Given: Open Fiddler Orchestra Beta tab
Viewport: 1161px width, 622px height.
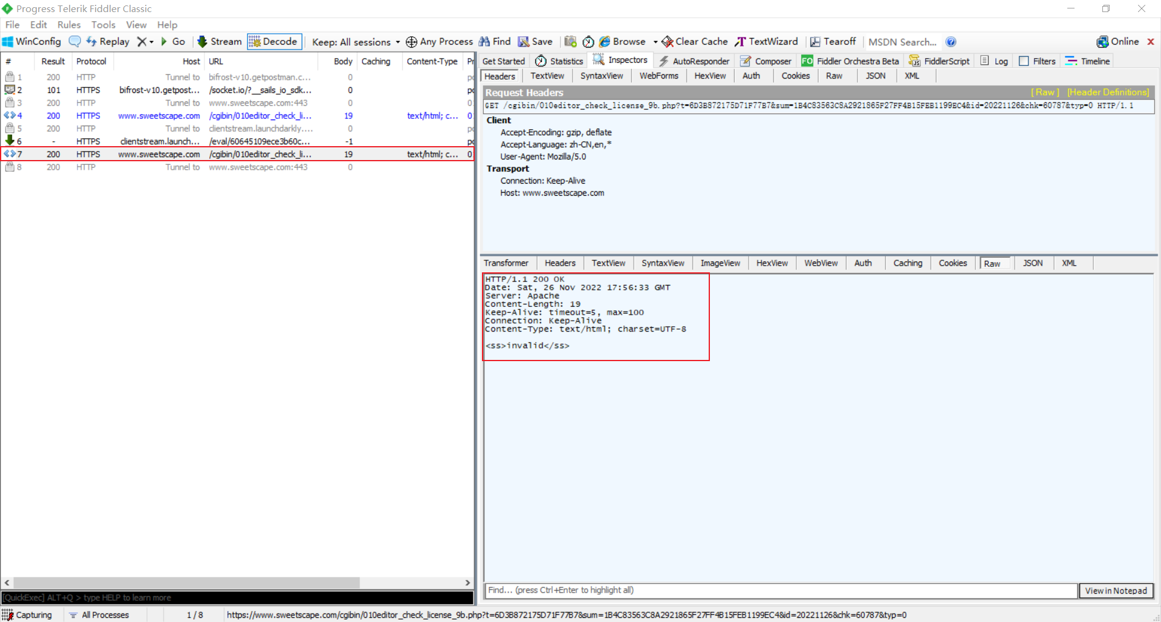Looking at the screenshot, I should point(850,61).
